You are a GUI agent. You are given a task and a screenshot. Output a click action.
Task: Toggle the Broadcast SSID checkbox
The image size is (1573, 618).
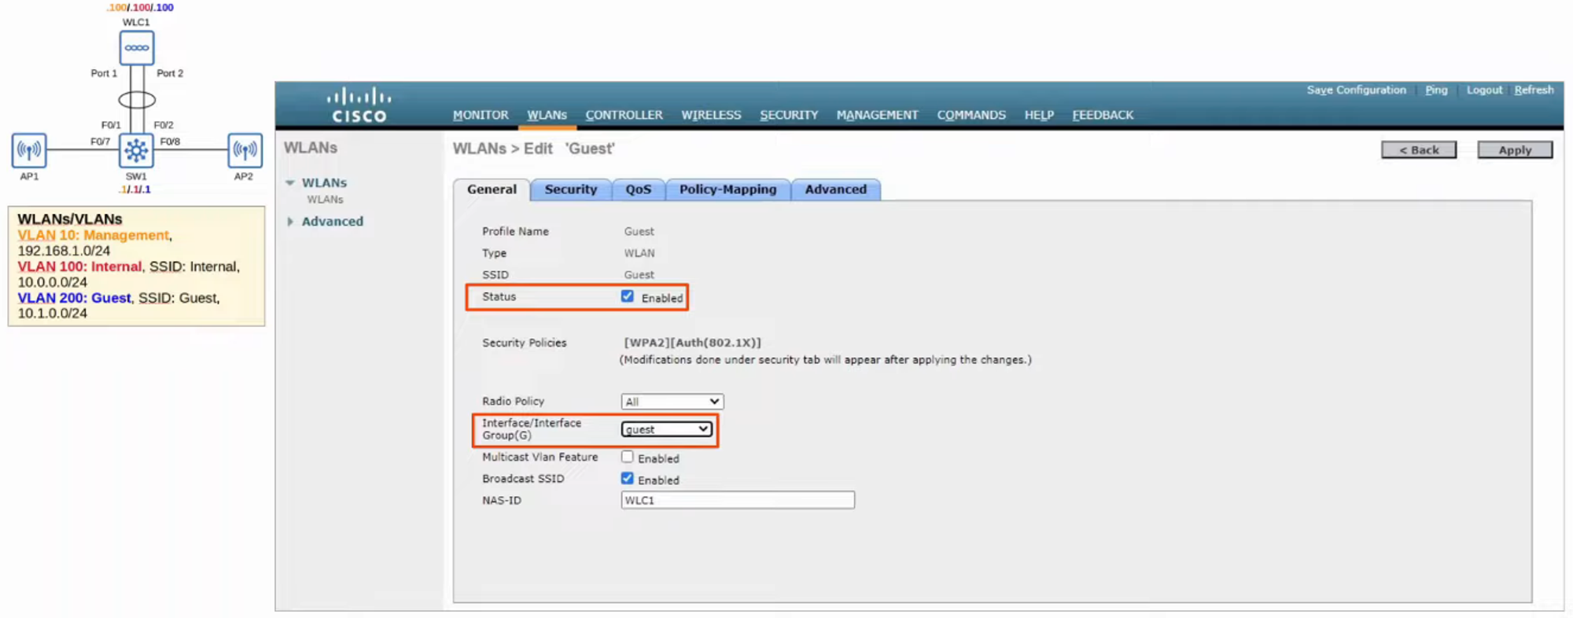pos(628,478)
